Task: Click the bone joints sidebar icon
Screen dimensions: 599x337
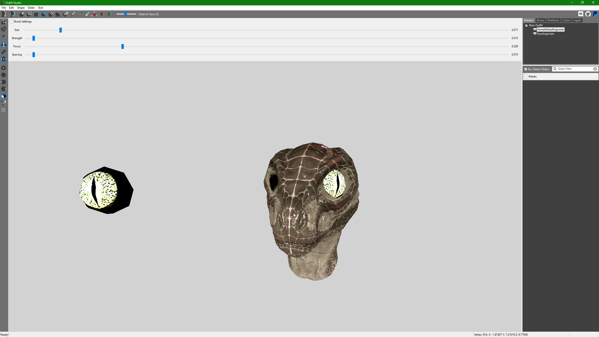Action: tap(4, 103)
